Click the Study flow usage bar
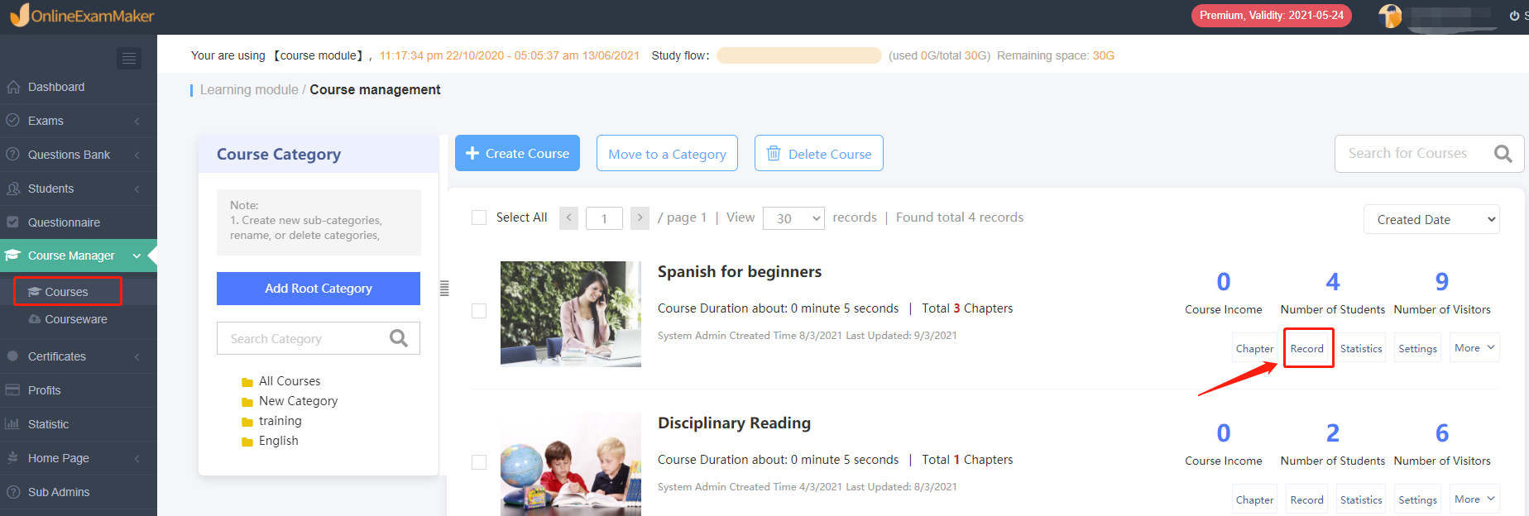Viewport: 1529px width, 516px height. (799, 55)
